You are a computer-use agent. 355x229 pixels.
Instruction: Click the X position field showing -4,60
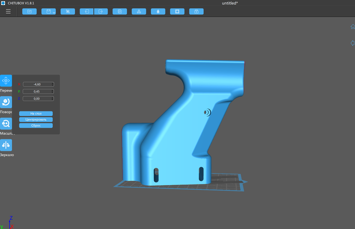click(x=39, y=84)
